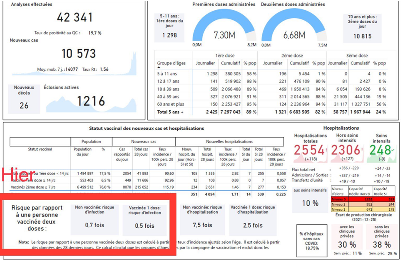405x263 pixels.
Task: Click the red Niveau 3 alert row
Action: coord(363,200)
